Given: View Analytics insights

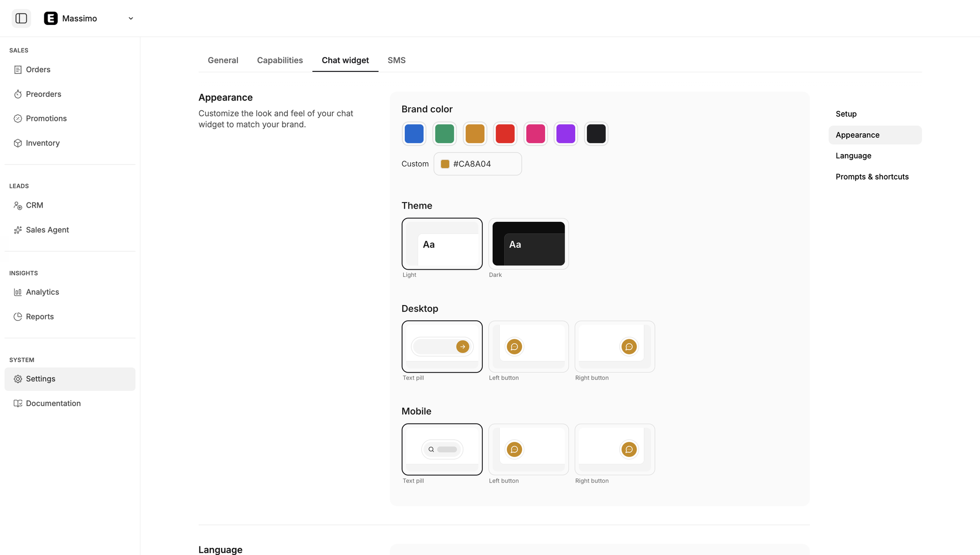Looking at the screenshot, I should click(70, 292).
